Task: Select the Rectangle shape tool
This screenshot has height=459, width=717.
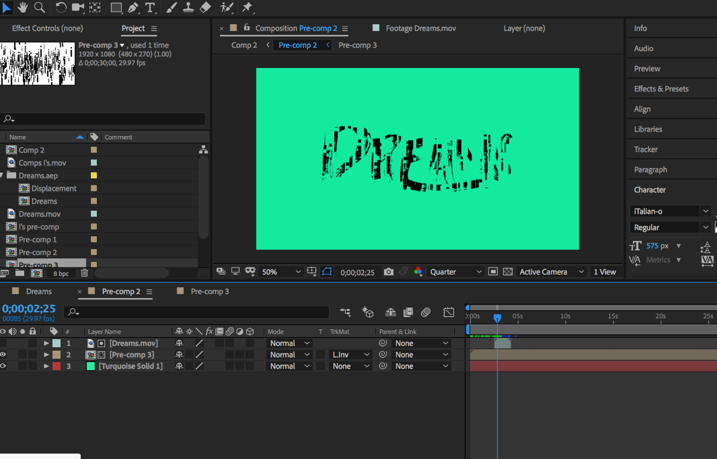Action: pyautogui.click(x=116, y=7)
